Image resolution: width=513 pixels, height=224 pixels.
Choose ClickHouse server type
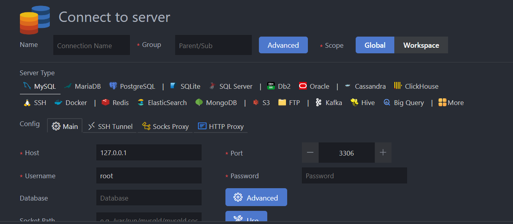pos(416,86)
